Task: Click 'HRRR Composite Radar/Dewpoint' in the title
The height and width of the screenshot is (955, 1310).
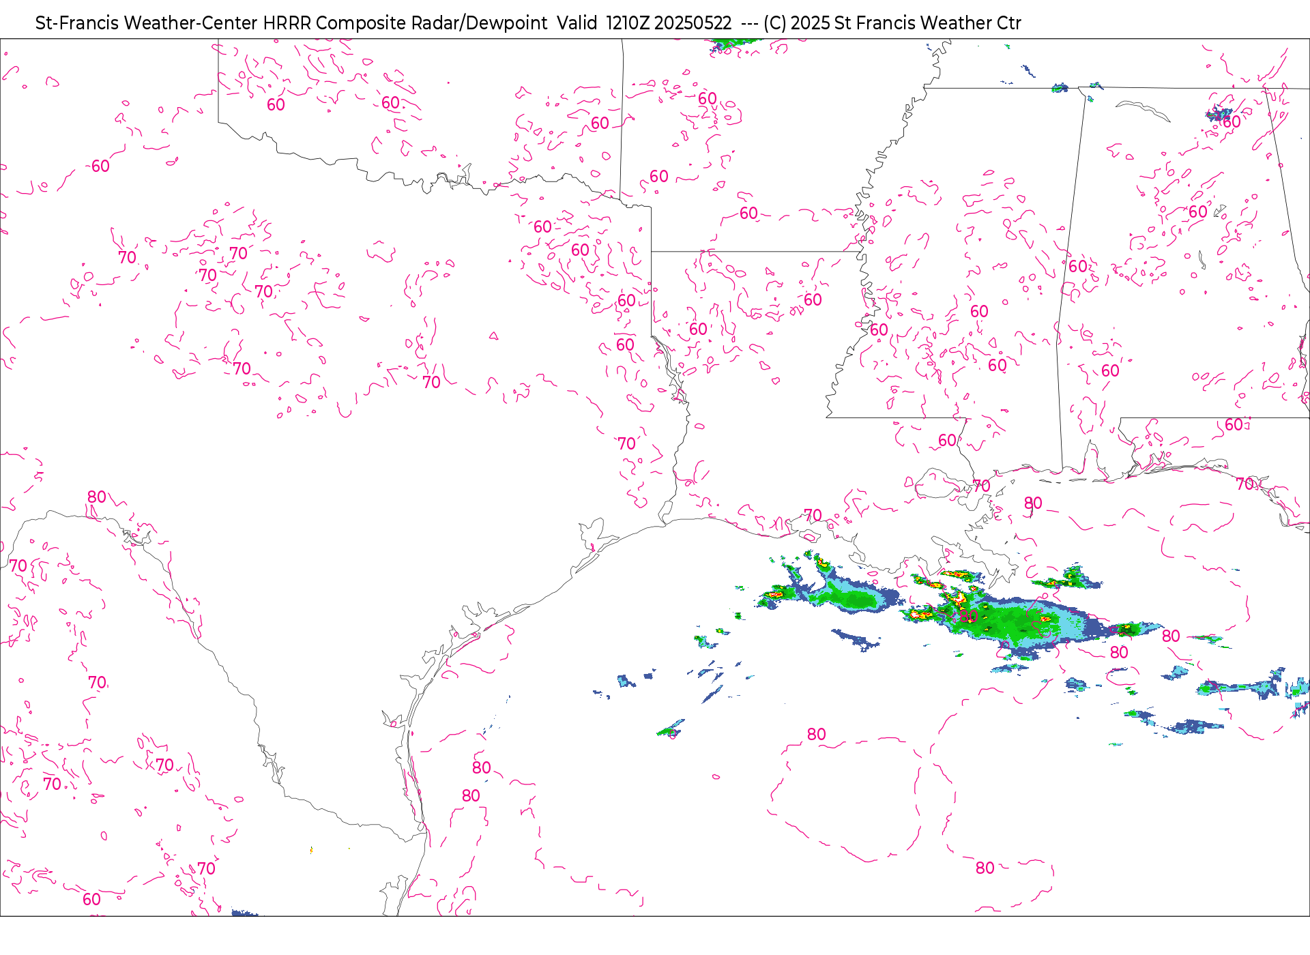Action: point(405,23)
